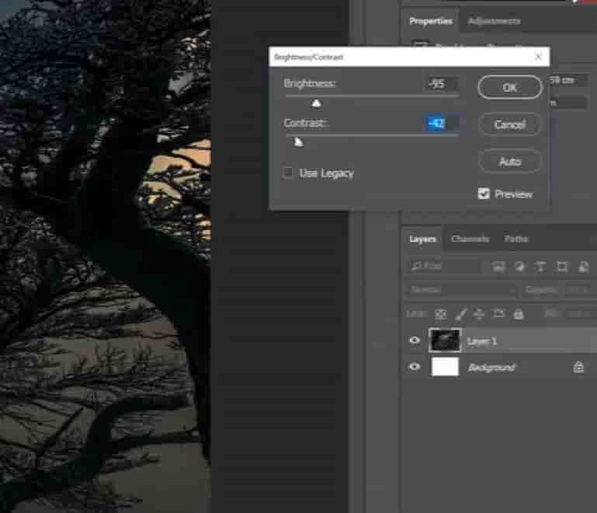
Task: Click OK in the Brightness/Contrast dialog
Action: [x=509, y=88]
